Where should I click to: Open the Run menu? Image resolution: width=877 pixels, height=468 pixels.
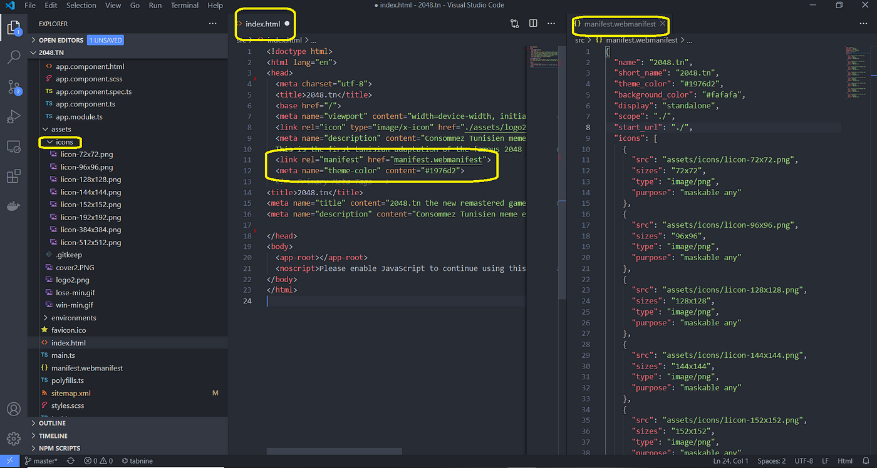[x=155, y=6]
